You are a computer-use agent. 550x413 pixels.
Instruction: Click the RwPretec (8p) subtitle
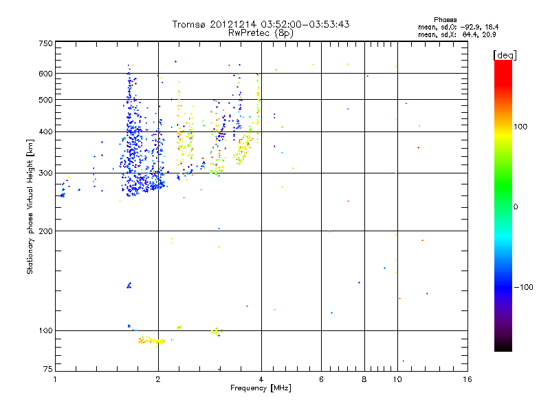261,33
